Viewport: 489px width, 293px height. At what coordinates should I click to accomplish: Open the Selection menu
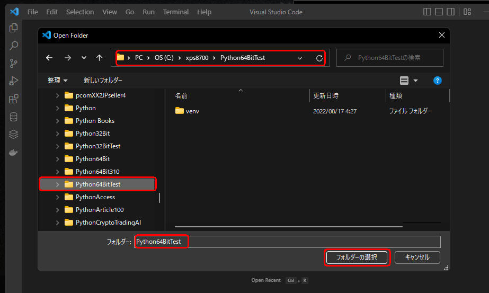80,12
